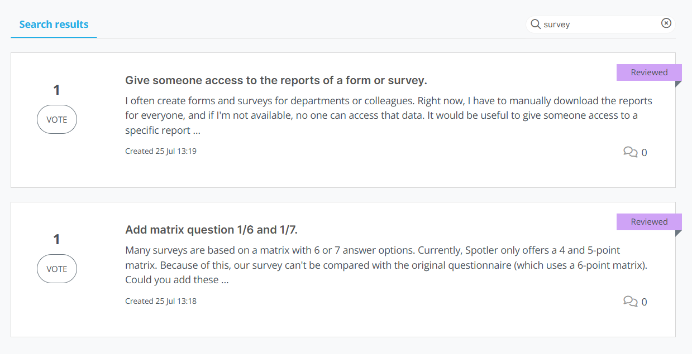Click 'Created 25 Jul 13:18' timestamp
Screen dimensions: 692x354
pyautogui.click(x=161, y=301)
